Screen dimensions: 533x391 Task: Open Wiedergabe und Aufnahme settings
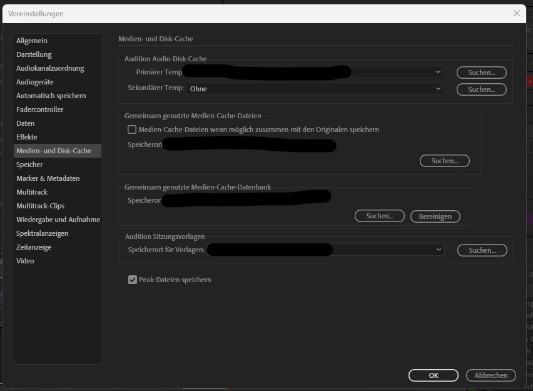58,219
